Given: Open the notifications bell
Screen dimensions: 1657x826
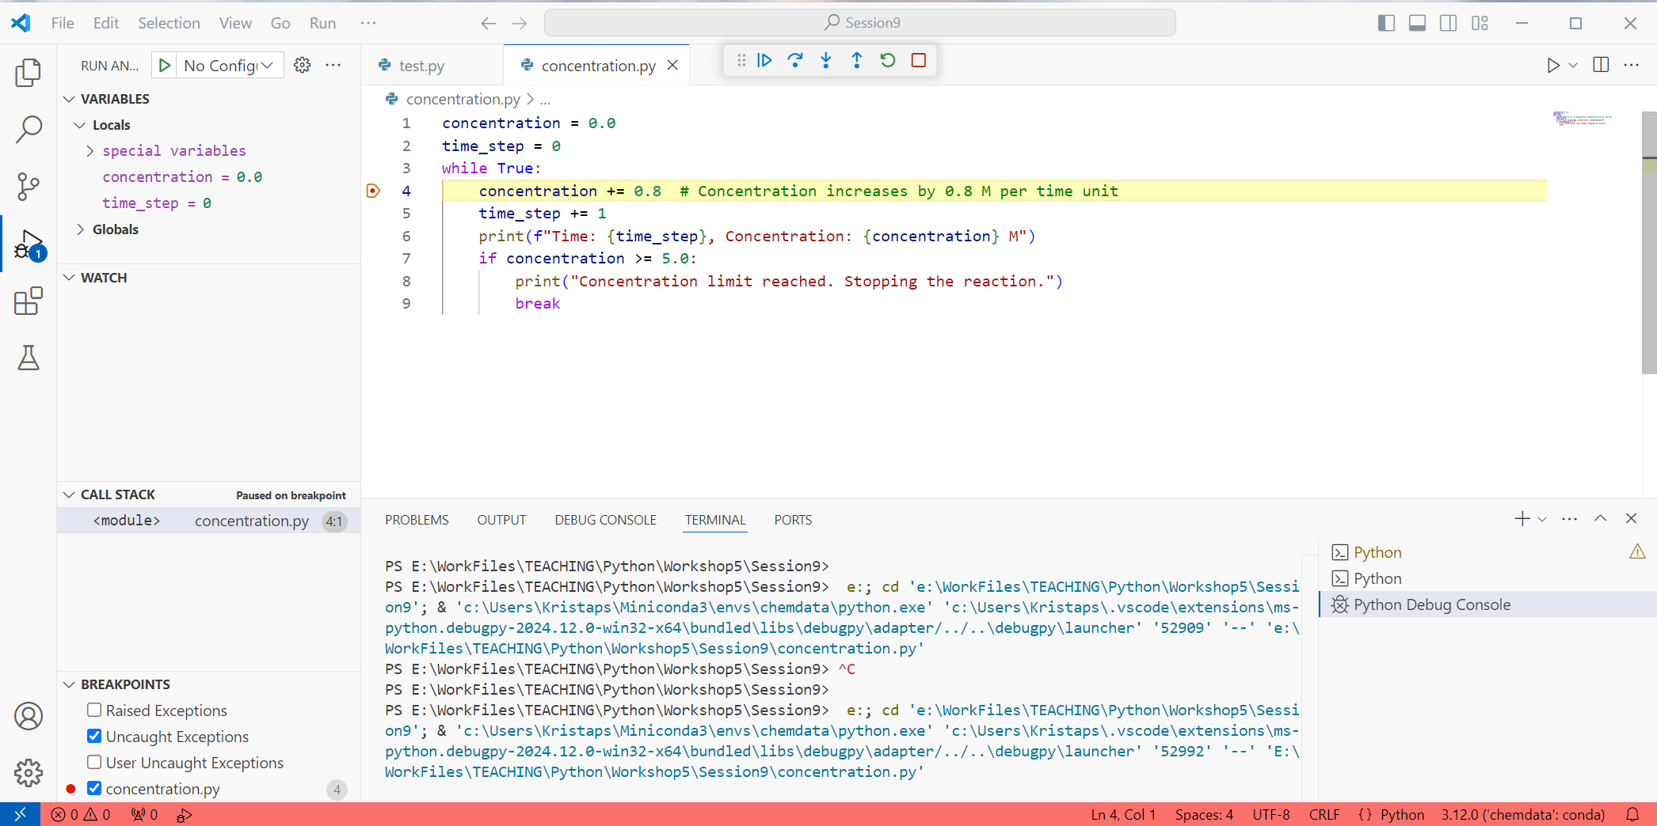Looking at the screenshot, I should [1632, 814].
